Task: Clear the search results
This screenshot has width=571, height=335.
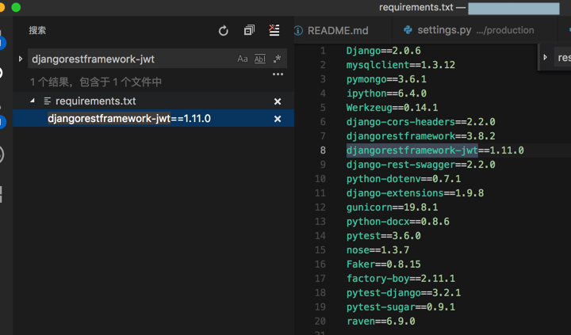Action: tap(274, 31)
